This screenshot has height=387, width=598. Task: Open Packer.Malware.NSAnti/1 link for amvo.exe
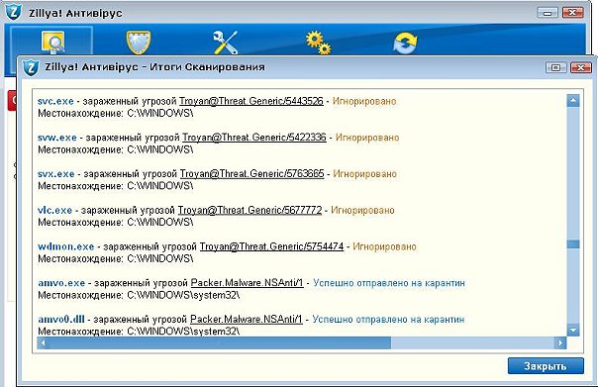pos(248,283)
